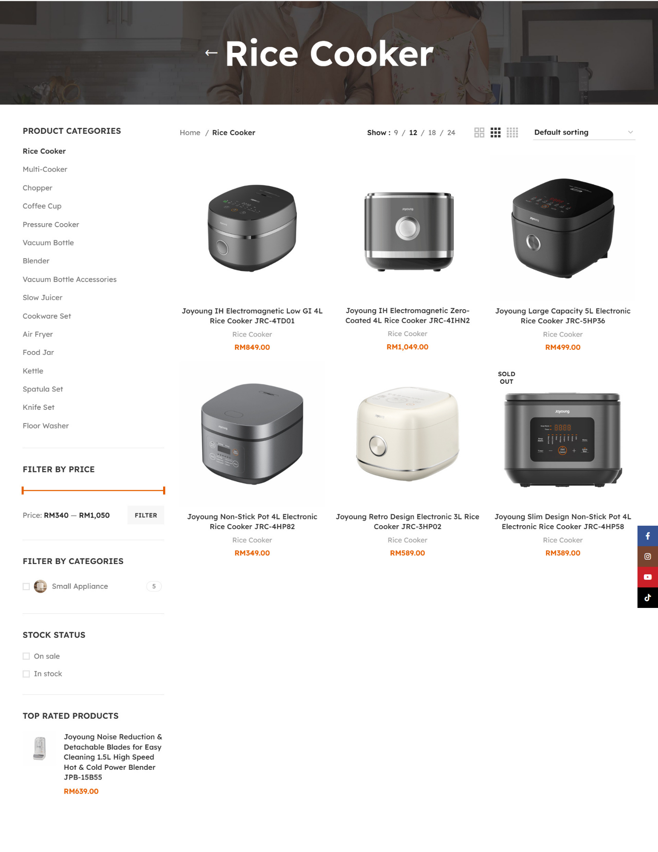Viewport: 658px width, 852px height.
Task: Open the YouTube social icon
Action: (x=647, y=577)
